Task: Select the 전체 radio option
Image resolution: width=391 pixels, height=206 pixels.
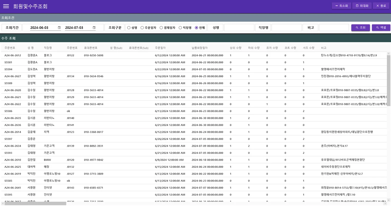Action: point(196,28)
